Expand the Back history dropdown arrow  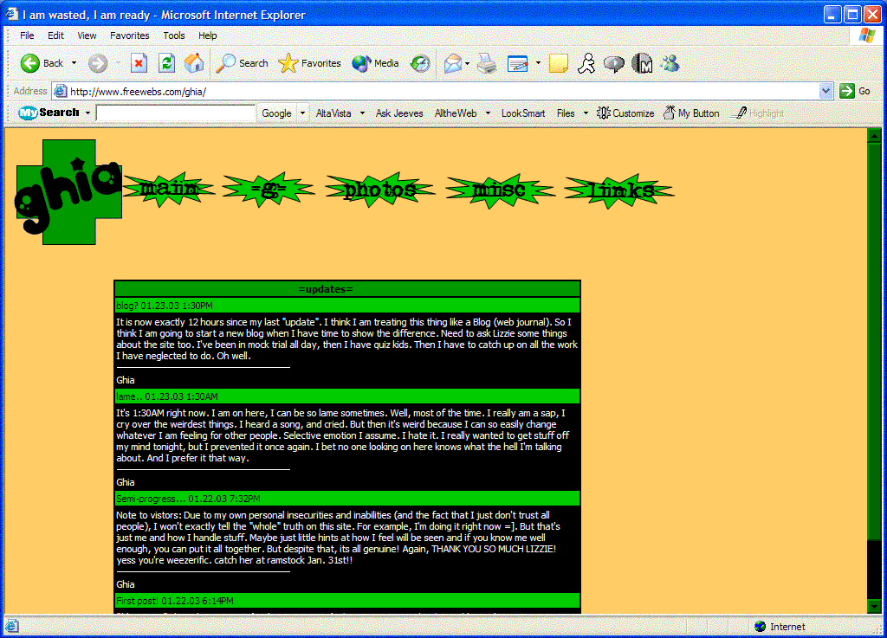pos(74,63)
